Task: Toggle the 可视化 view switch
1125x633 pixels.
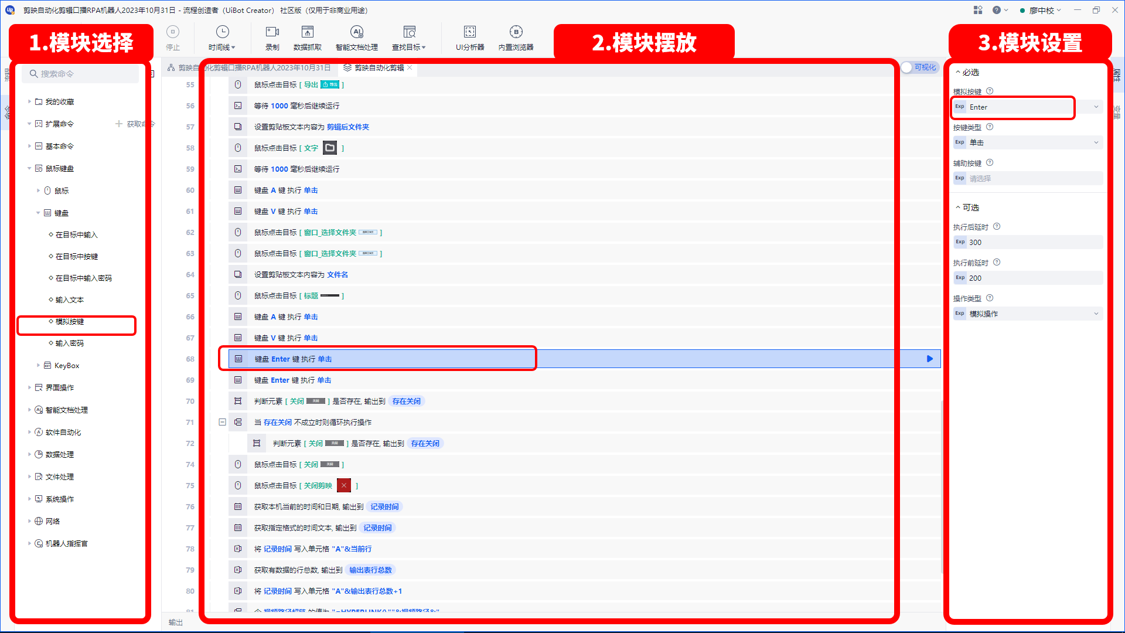Action: pos(920,67)
